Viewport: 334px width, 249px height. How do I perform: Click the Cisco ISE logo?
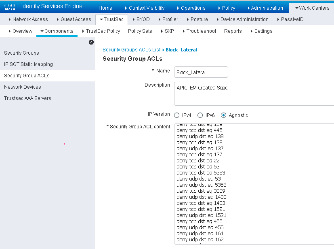pos(9,6)
